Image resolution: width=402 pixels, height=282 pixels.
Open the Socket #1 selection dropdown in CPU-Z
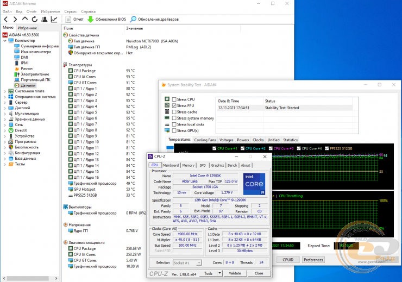(187, 263)
